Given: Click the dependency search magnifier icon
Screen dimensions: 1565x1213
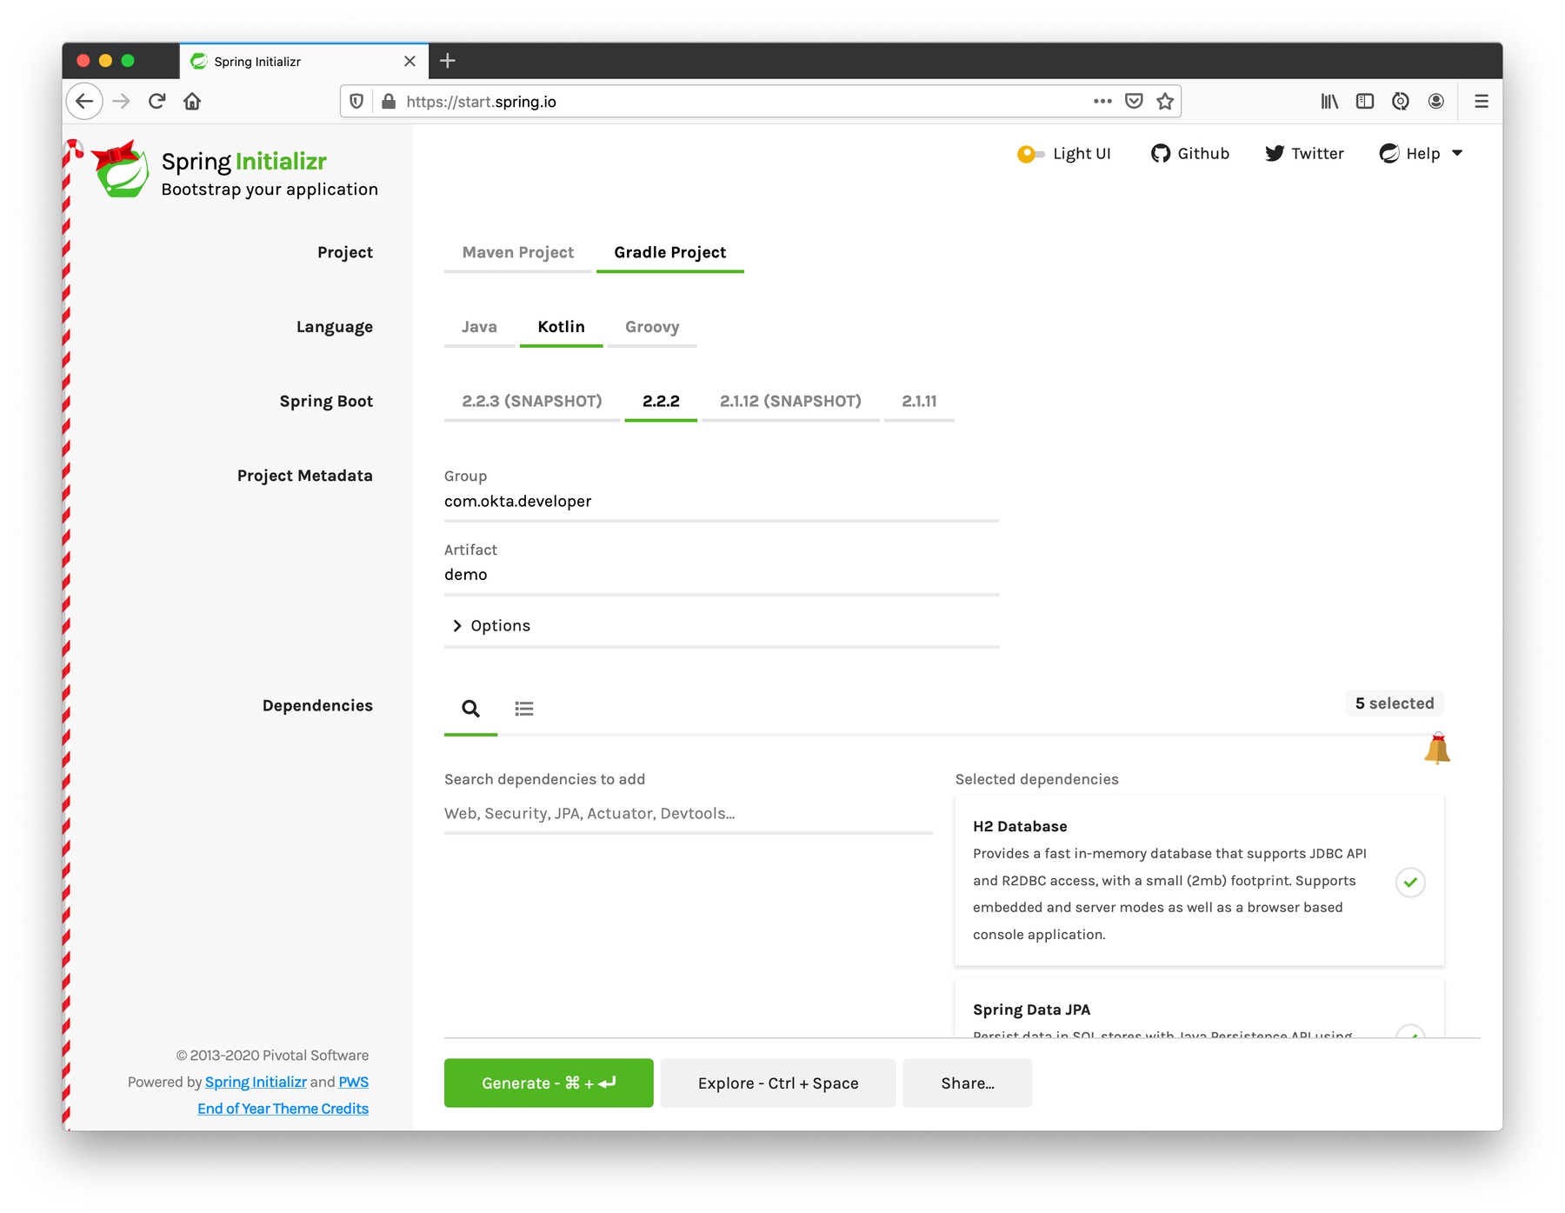Looking at the screenshot, I should coord(470,709).
